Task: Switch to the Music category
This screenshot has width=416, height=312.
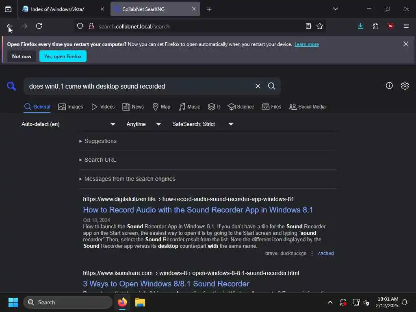Action: click(x=189, y=107)
